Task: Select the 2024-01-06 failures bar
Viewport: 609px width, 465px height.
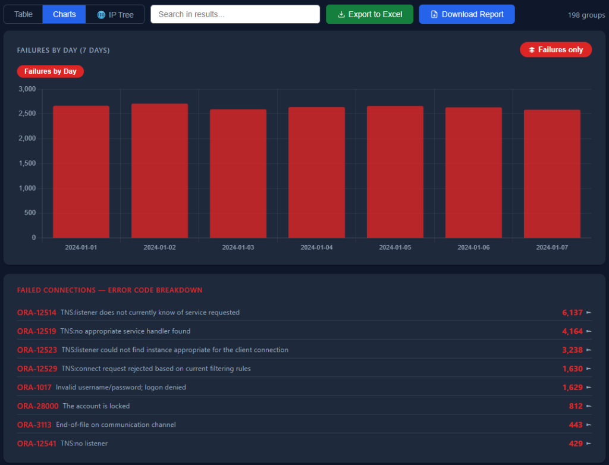Action: (473, 172)
